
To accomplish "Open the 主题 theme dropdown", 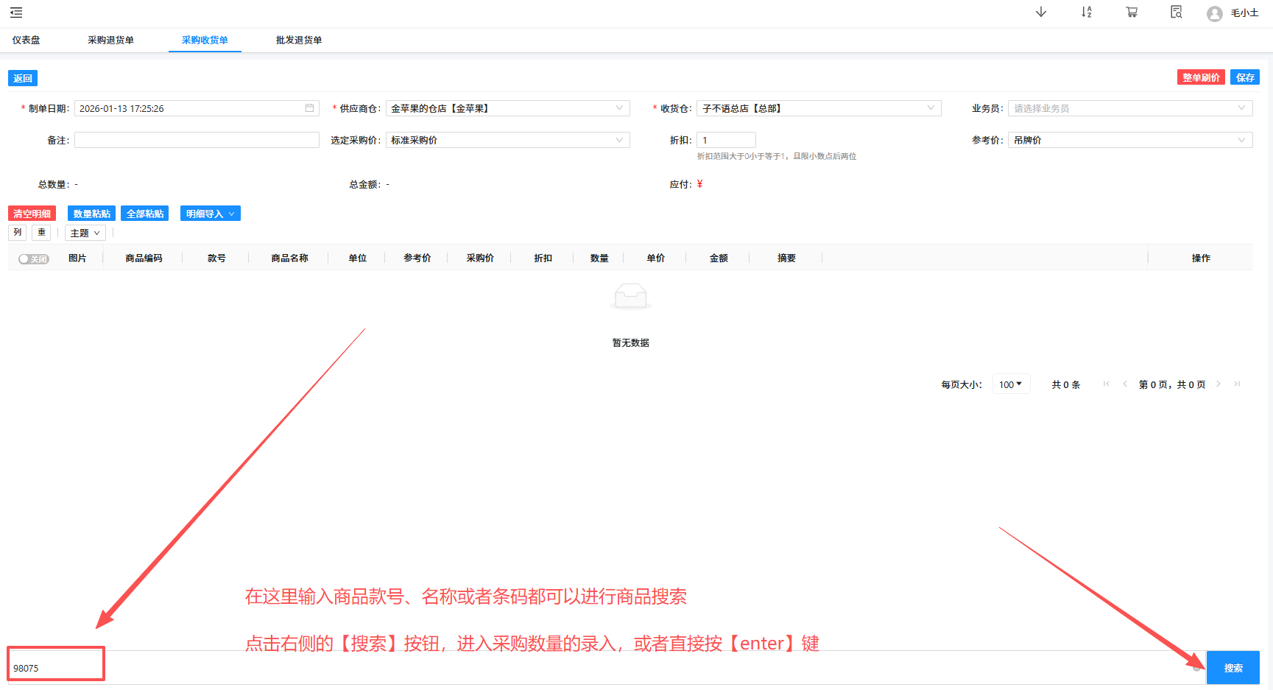I will 84,232.
